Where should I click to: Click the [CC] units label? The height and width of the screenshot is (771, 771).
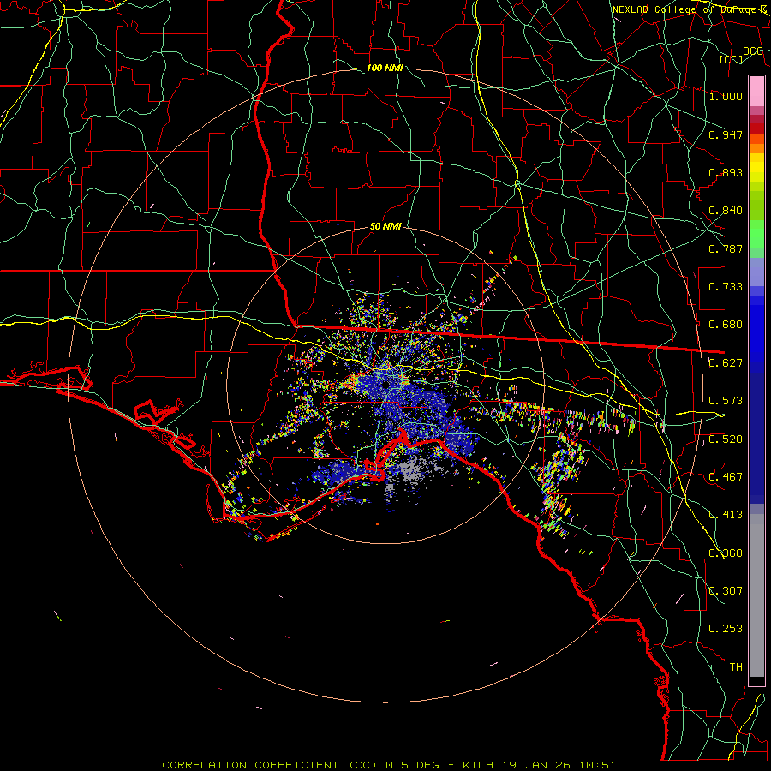tap(732, 59)
